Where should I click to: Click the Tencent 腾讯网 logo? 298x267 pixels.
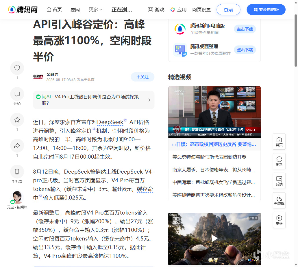[x=23, y=10]
